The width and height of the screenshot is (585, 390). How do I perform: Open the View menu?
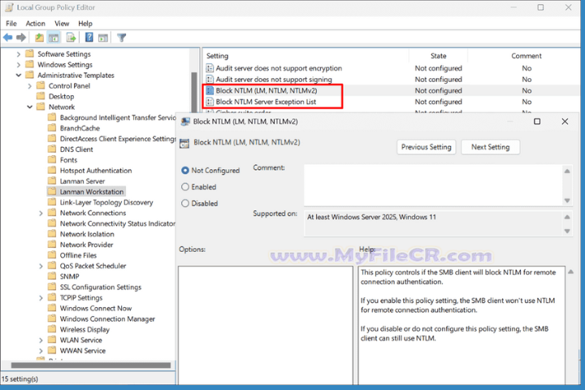tap(62, 23)
